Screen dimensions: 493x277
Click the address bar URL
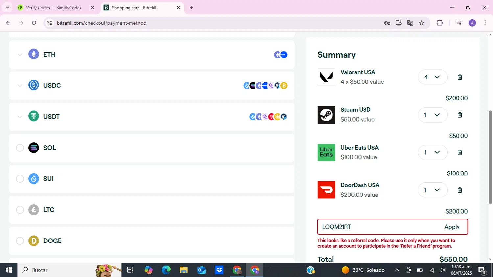point(102,23)
